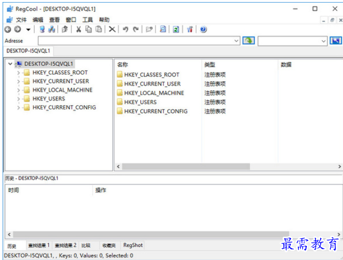Click the blue search button at far right
Screen dimensions: 343x260
pyautogui.click(x=335, y=41)
